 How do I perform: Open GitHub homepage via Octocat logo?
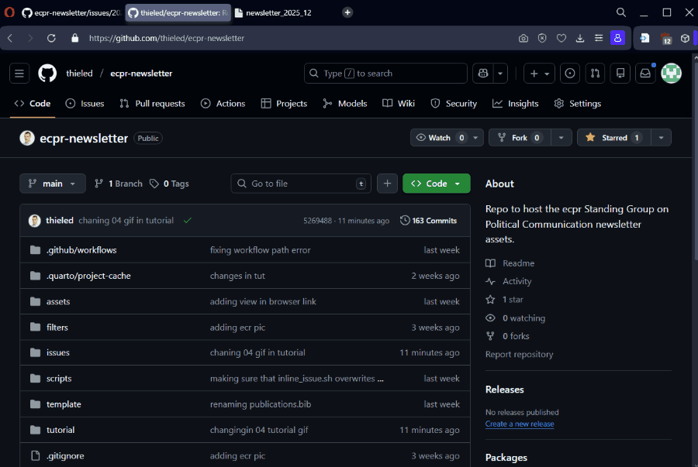47,74
